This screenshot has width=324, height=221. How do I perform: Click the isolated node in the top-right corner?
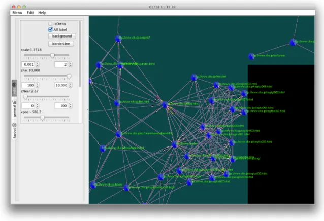tap(293, 42)
